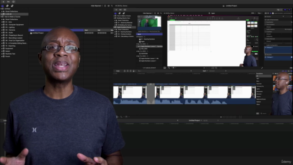Open the Untitled Project timeline name dropdown
The width and height of the screenshot is (293, 165).
(195, 121)
